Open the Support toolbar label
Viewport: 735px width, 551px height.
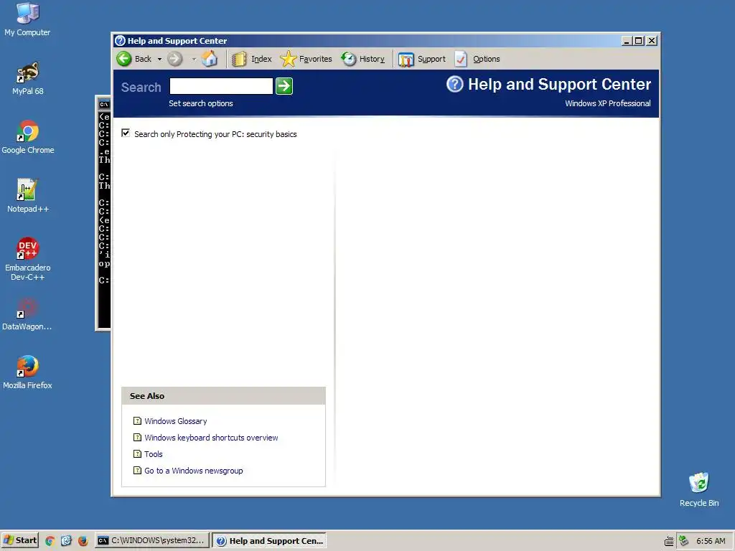click(431, 59)
